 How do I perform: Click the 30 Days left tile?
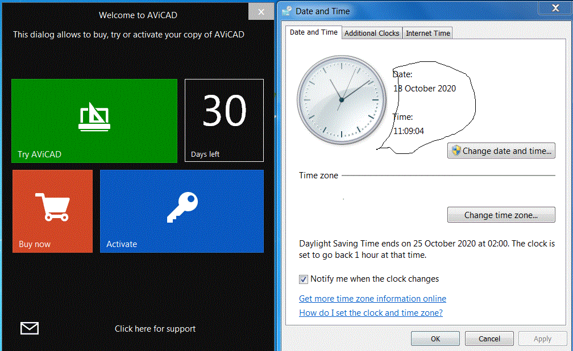(x=224, y=120)
